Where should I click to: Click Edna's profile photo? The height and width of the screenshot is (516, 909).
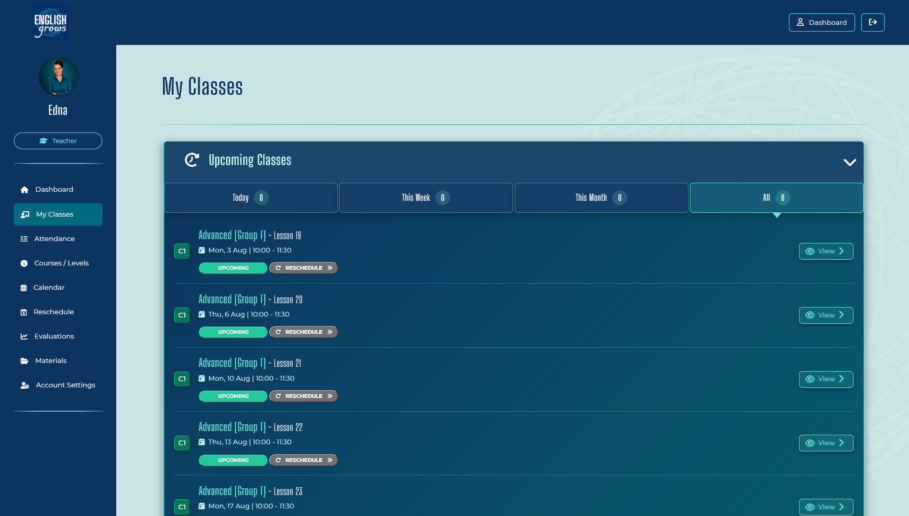point(58,77)
